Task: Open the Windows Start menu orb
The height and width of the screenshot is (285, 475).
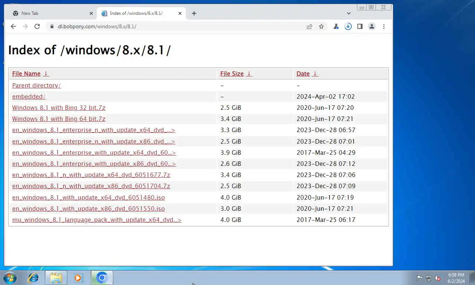Action: click(10, 278)
